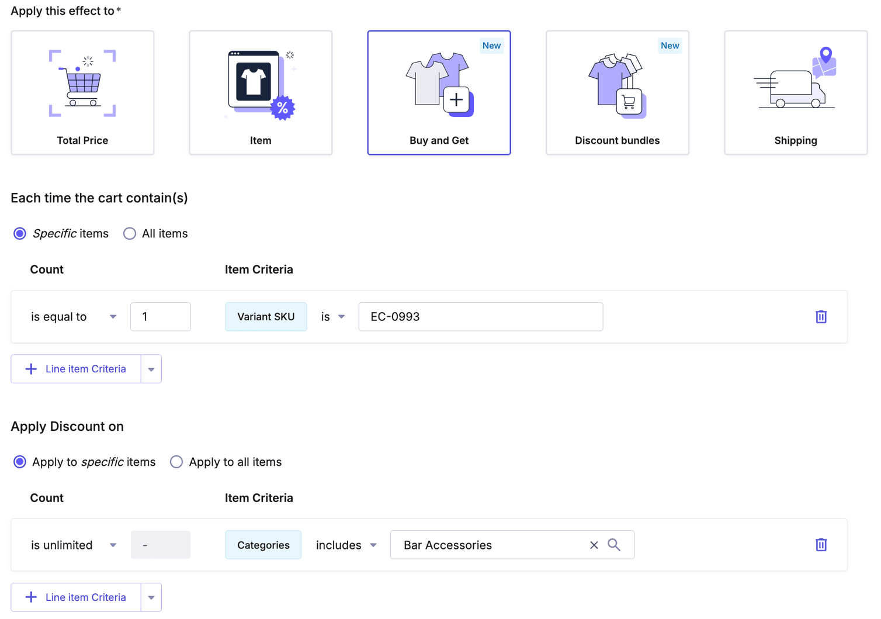Select the Total Price effect card
This screenshot has width=881, height=619.
[82, 93]
